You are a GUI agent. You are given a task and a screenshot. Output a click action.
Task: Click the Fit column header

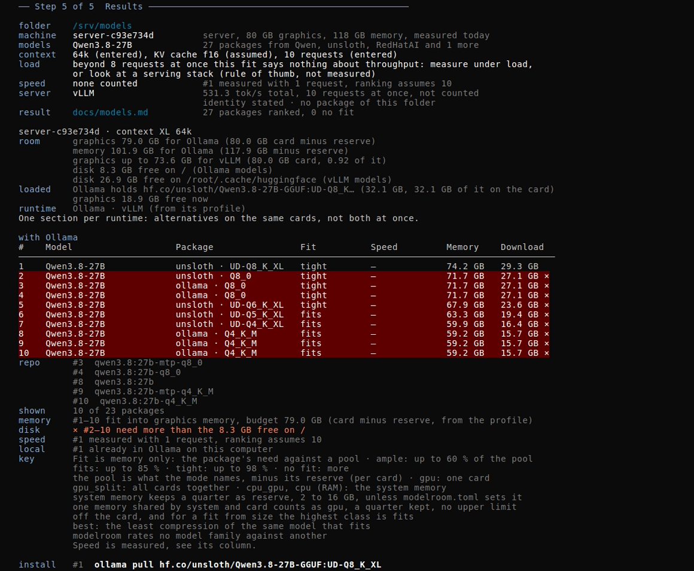coord(309,248)
